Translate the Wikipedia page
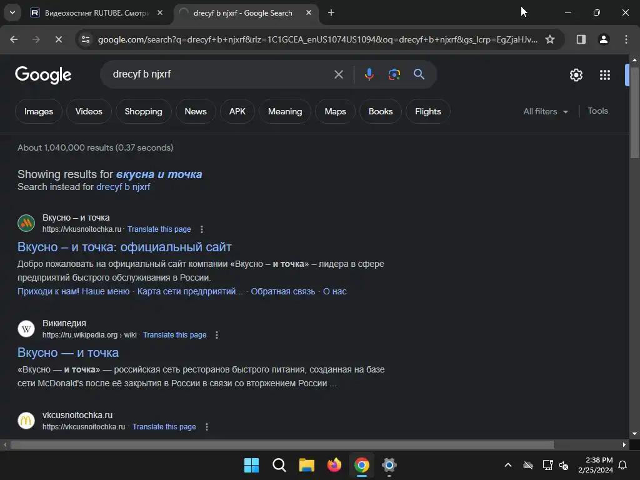 pos(175,335)
